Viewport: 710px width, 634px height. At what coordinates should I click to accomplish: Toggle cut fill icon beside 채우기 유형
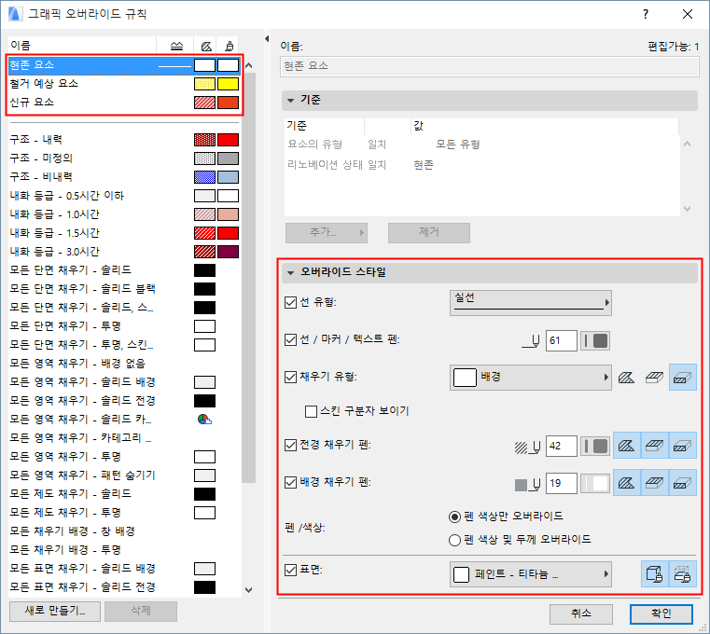click(x=682, y=377)
